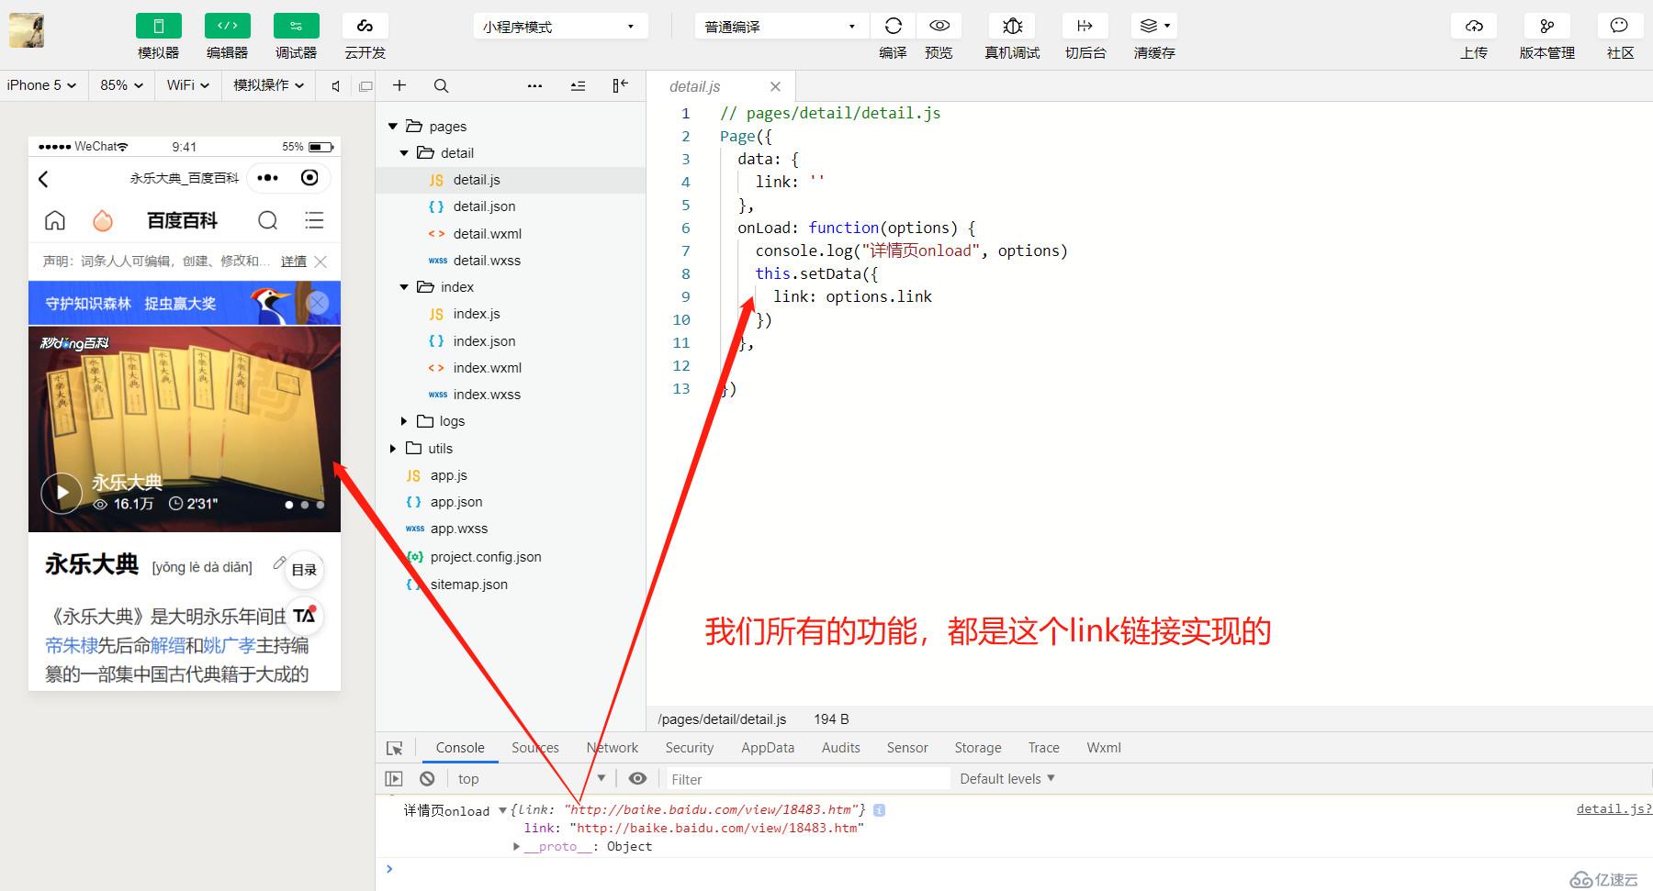This screenshot has height=891, width=1653.
Task: Open the iPhone 5 device dropdown
Action: click(x=42, y=85)
